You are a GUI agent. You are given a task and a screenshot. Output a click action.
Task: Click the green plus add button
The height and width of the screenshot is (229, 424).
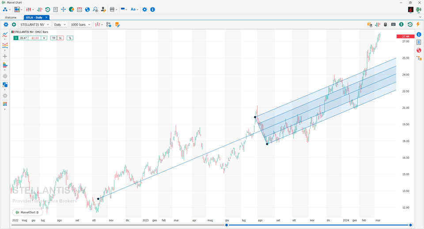pos(14,25)
